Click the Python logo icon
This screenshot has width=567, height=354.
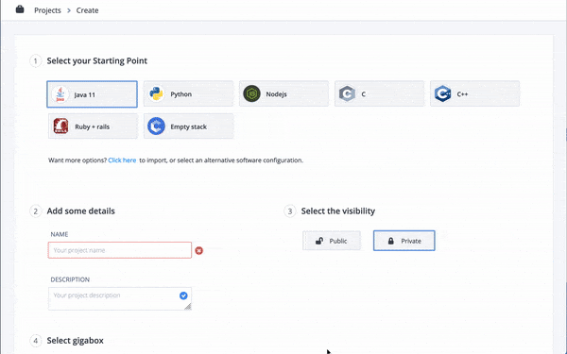[156, 93]
